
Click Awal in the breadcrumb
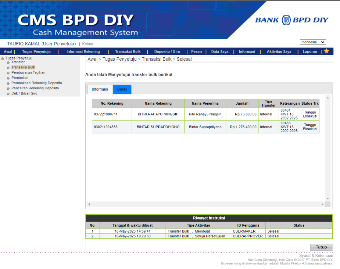point(92,59)
